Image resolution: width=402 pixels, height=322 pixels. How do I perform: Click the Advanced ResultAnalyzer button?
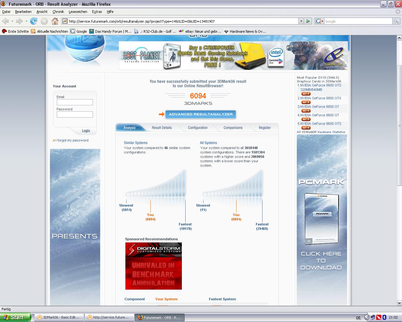(201, 114)
